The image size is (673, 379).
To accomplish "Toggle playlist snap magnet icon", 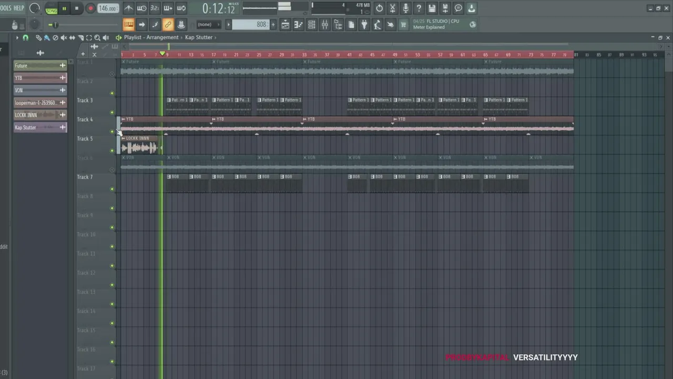I will coord(25,37).
